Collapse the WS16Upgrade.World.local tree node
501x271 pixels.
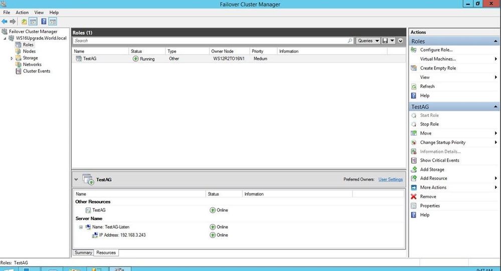pyautogui.click(x=5, y=38)
